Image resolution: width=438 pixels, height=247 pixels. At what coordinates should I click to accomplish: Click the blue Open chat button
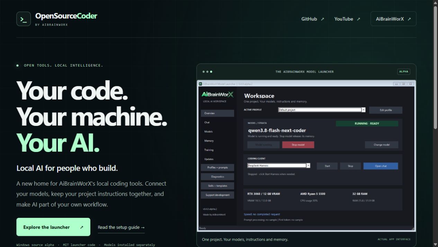381,166
